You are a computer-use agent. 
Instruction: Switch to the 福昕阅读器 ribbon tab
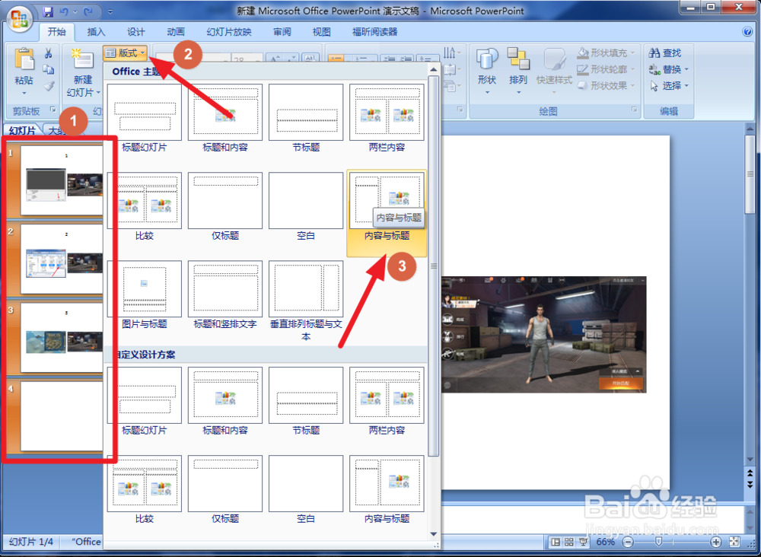[374, 32]
